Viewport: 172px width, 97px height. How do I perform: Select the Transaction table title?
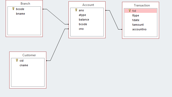(142, 5)
